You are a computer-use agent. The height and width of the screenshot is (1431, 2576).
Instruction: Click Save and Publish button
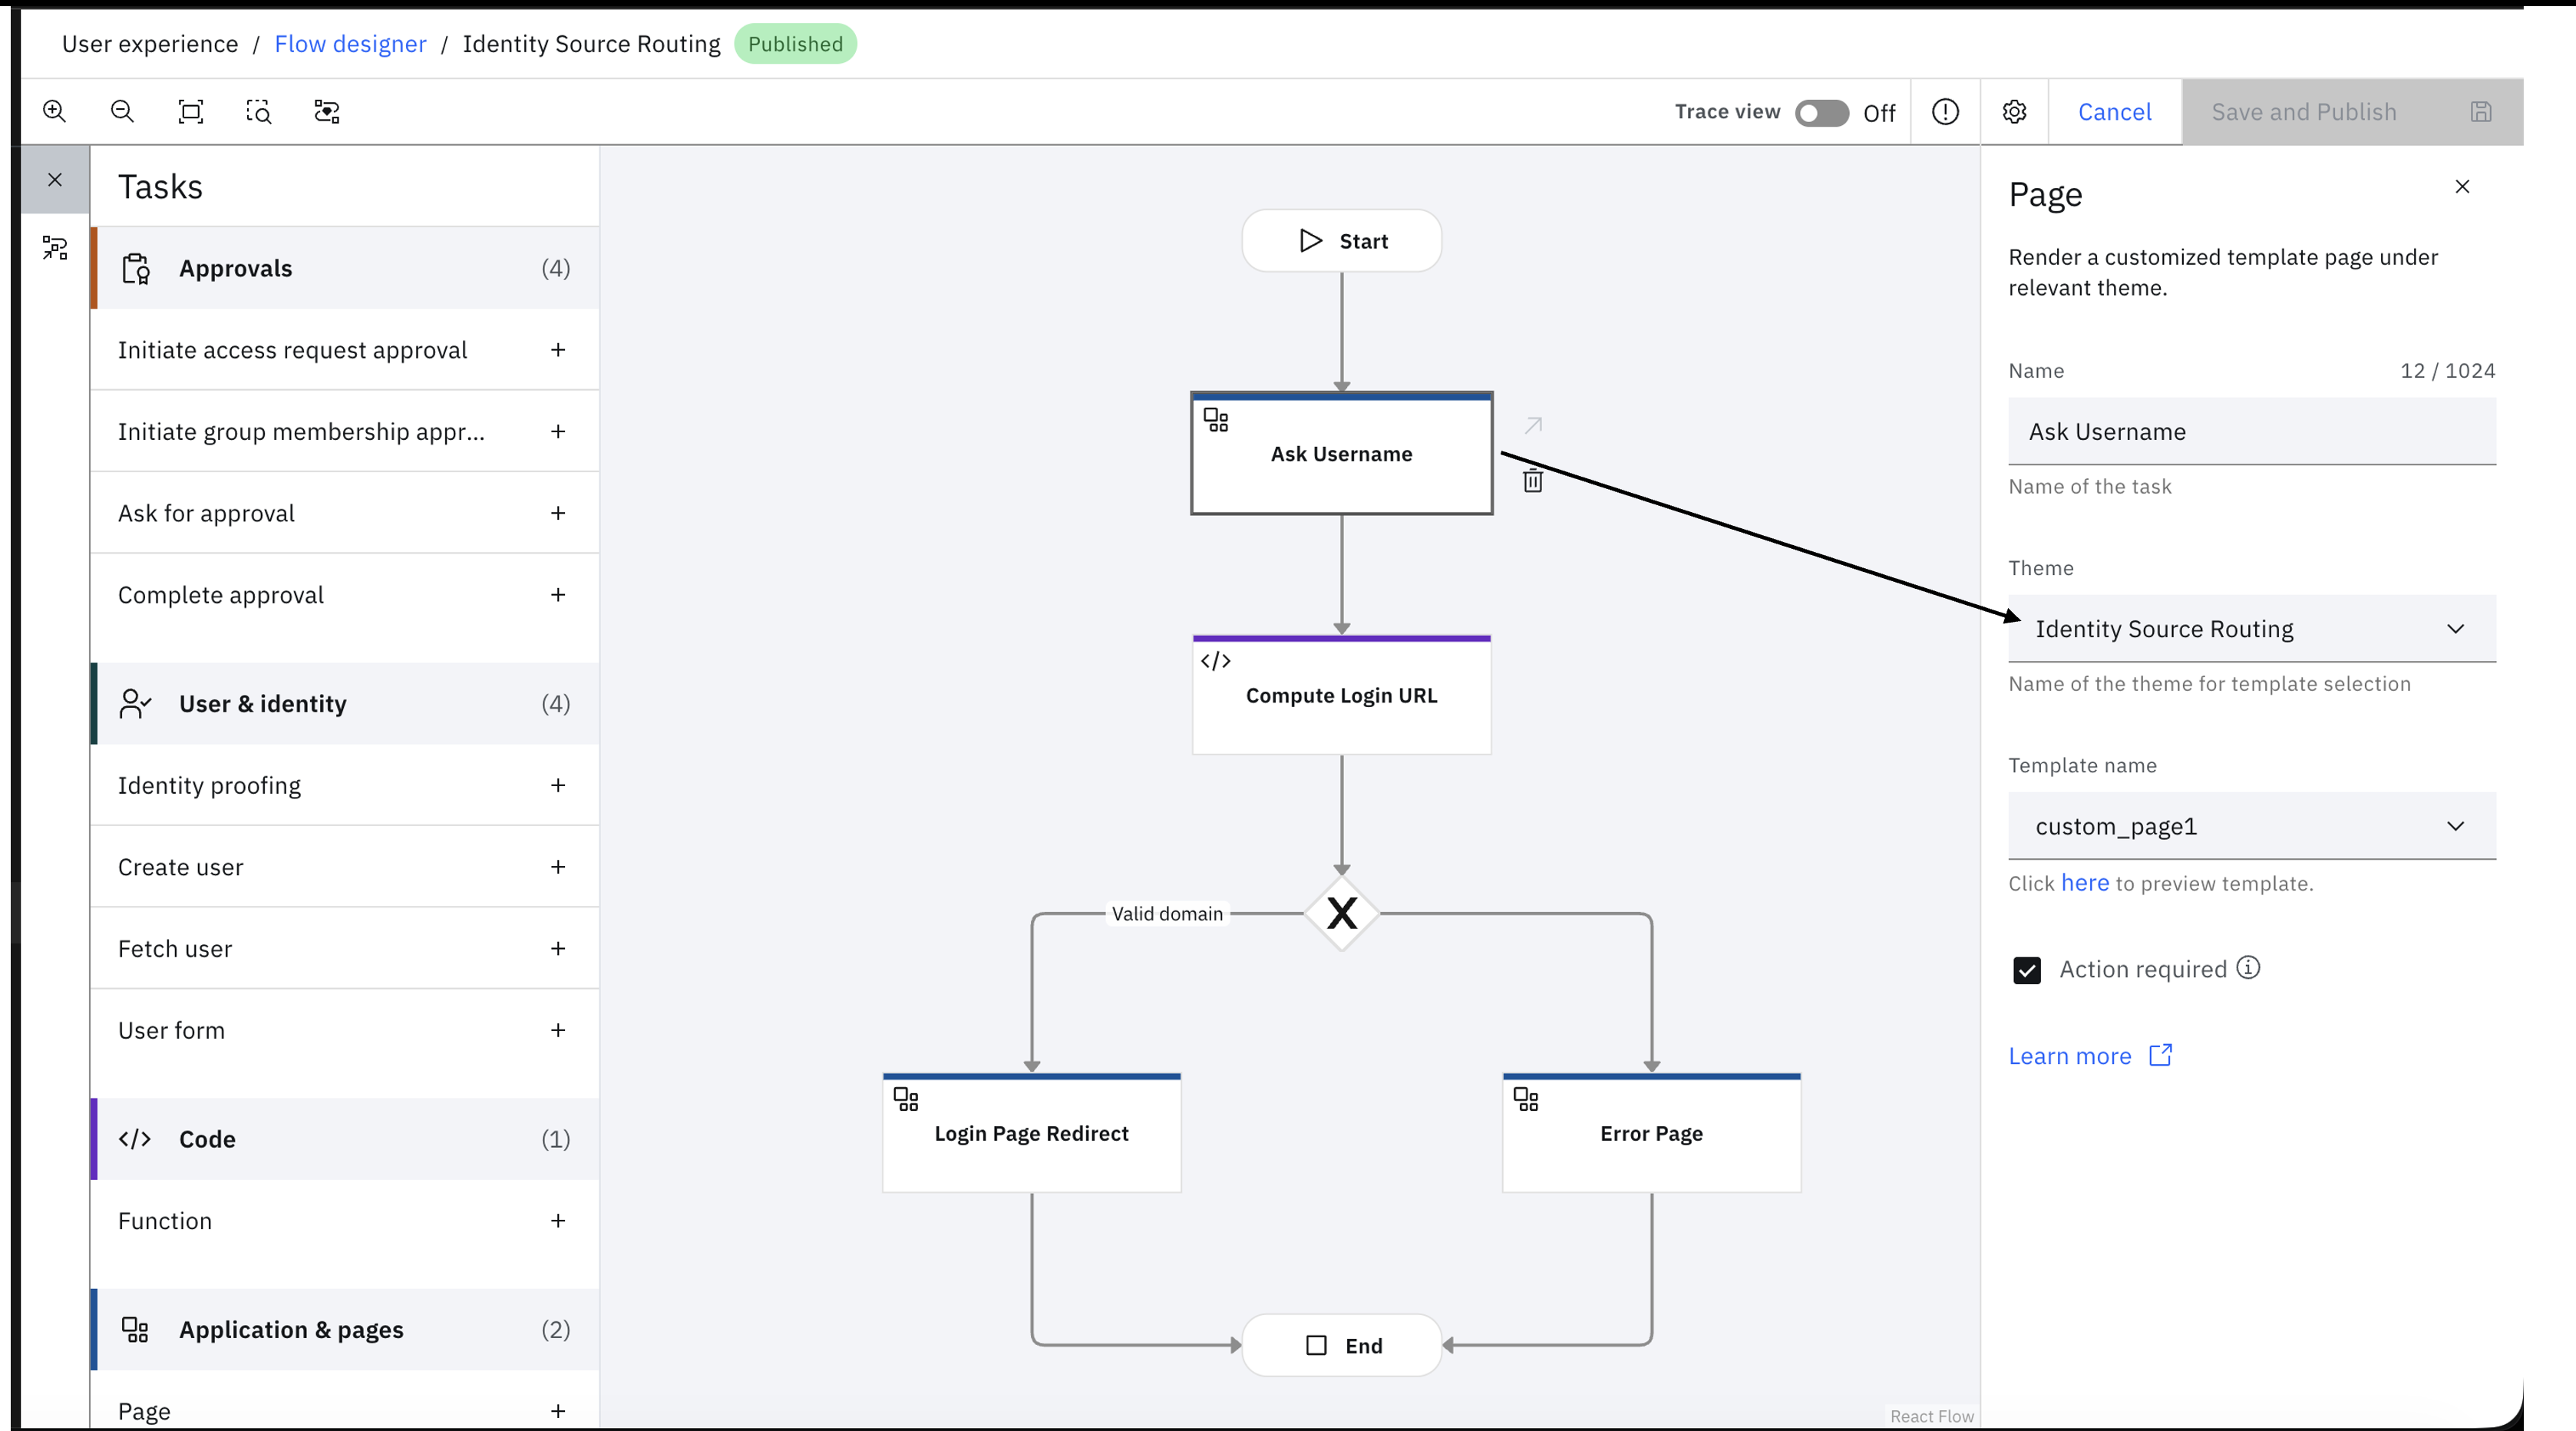[x=2351, y=111]
